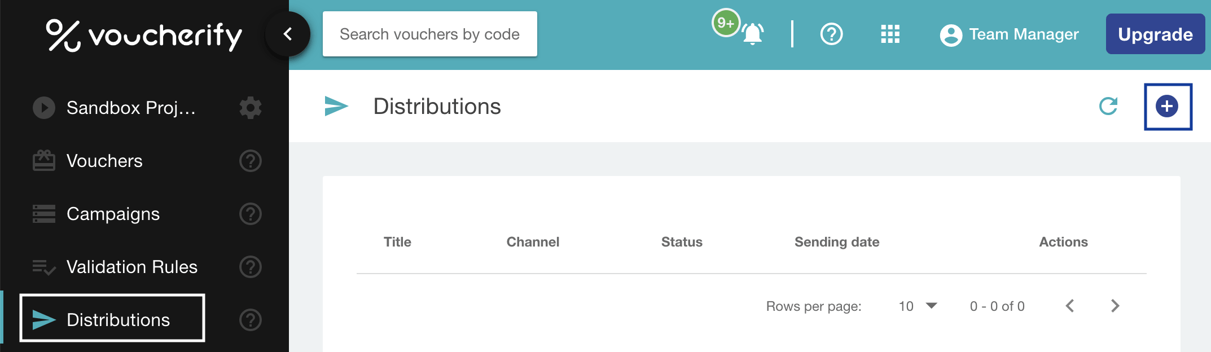
Task: Click the Upgrade button
Action: tap(1155, 34)
